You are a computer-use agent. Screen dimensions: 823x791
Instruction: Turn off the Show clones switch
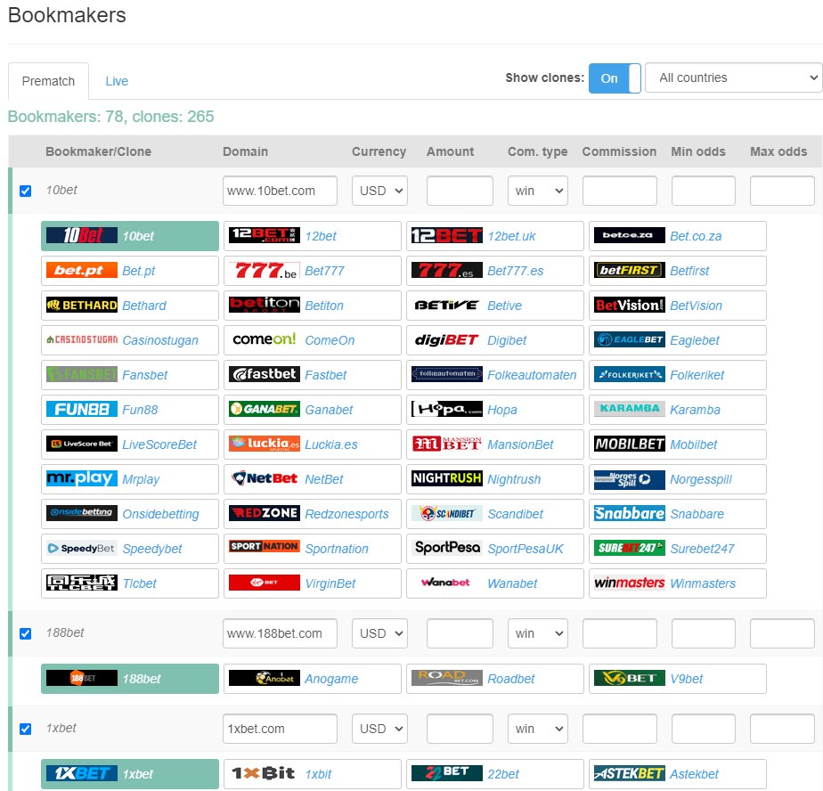(615, 78)
